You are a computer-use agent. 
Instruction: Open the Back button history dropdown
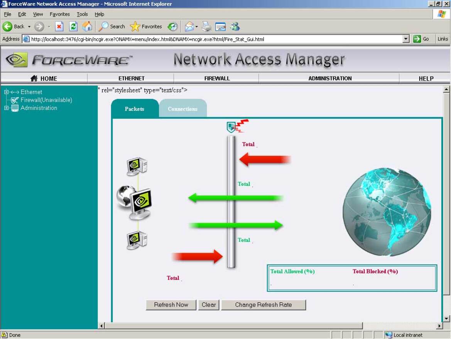[29, 27]
